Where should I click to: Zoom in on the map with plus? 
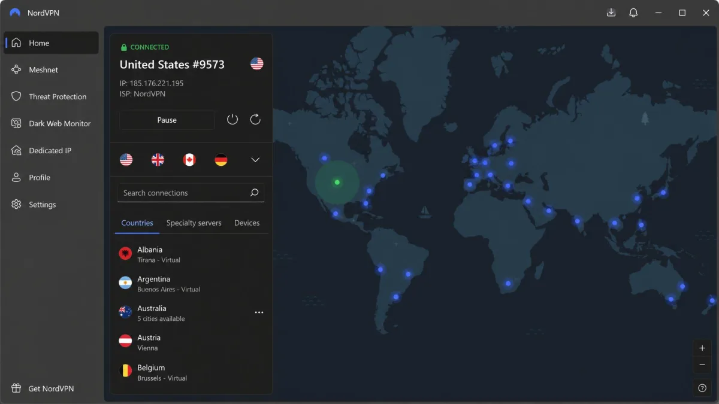tap(702, 348)
